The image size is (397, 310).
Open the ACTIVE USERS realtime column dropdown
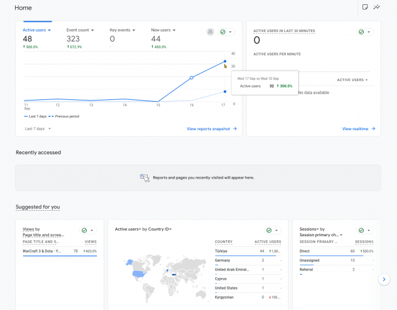point(352,80)
